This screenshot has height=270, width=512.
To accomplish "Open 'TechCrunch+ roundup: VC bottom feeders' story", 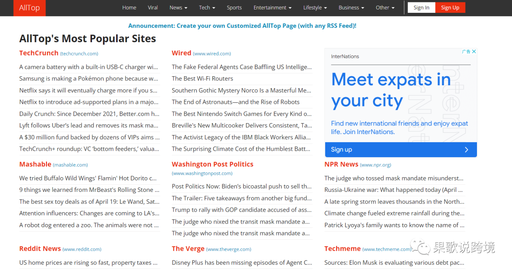I will pos(89,149).
